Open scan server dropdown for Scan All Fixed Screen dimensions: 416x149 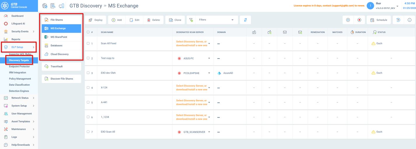pos(209,44)
